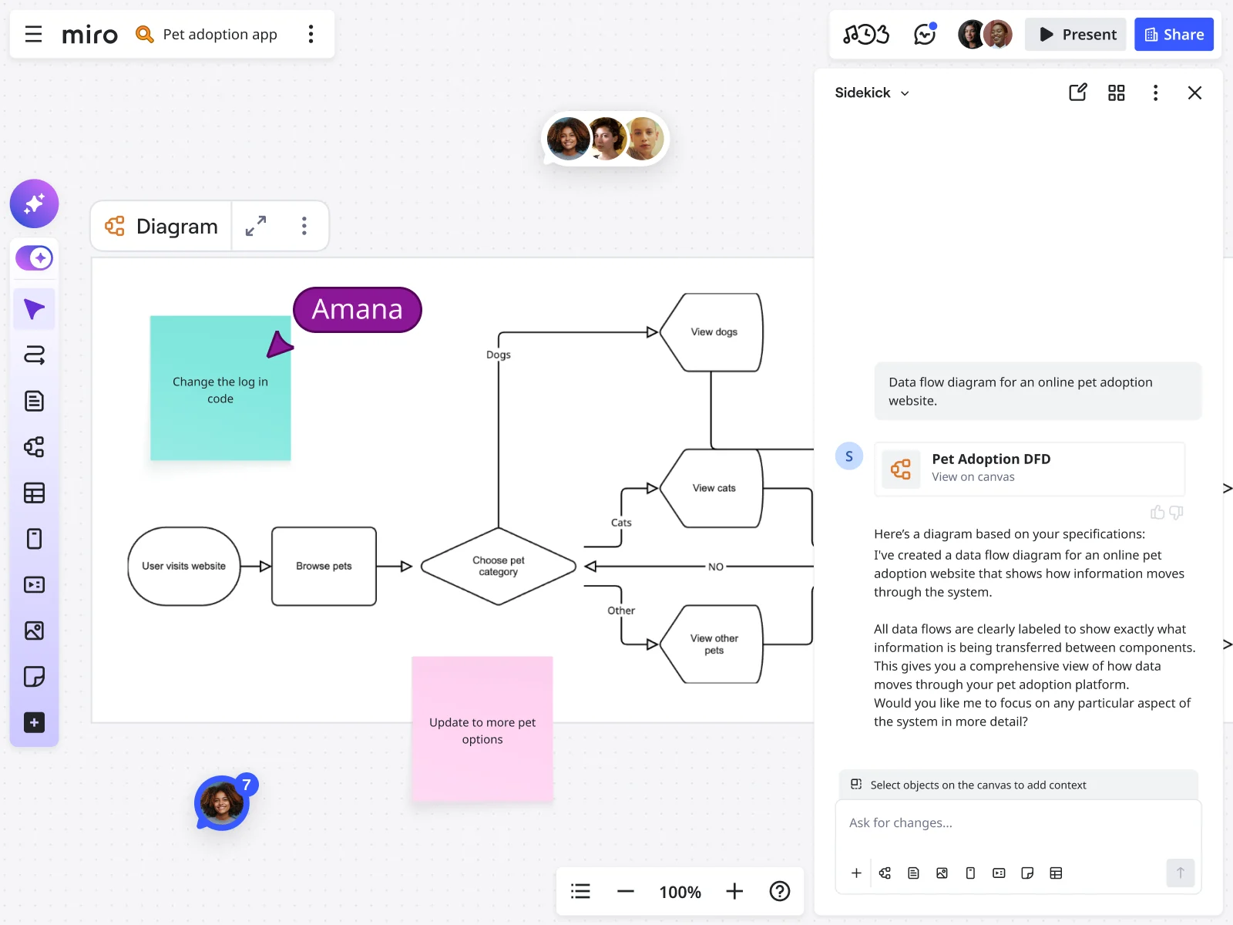
Task: Open 'Pet Adoption DFD' view on canvas
Action: click(1029, 469)
